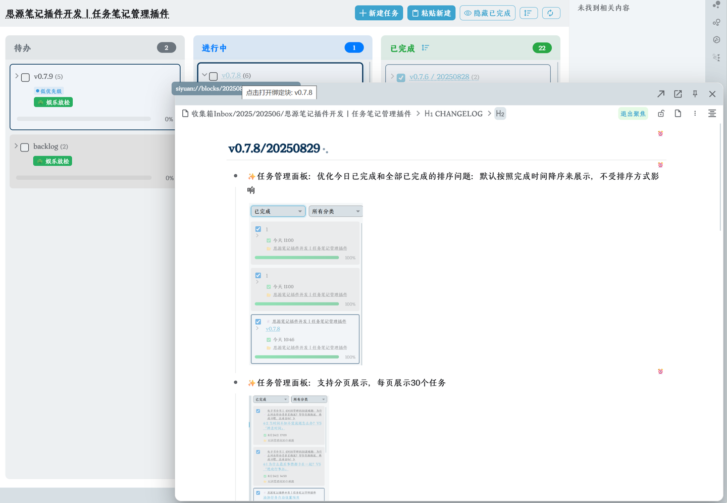Click the circular icon third in the right sidebar
The image size is (727, 503).
tap(716, 39)
